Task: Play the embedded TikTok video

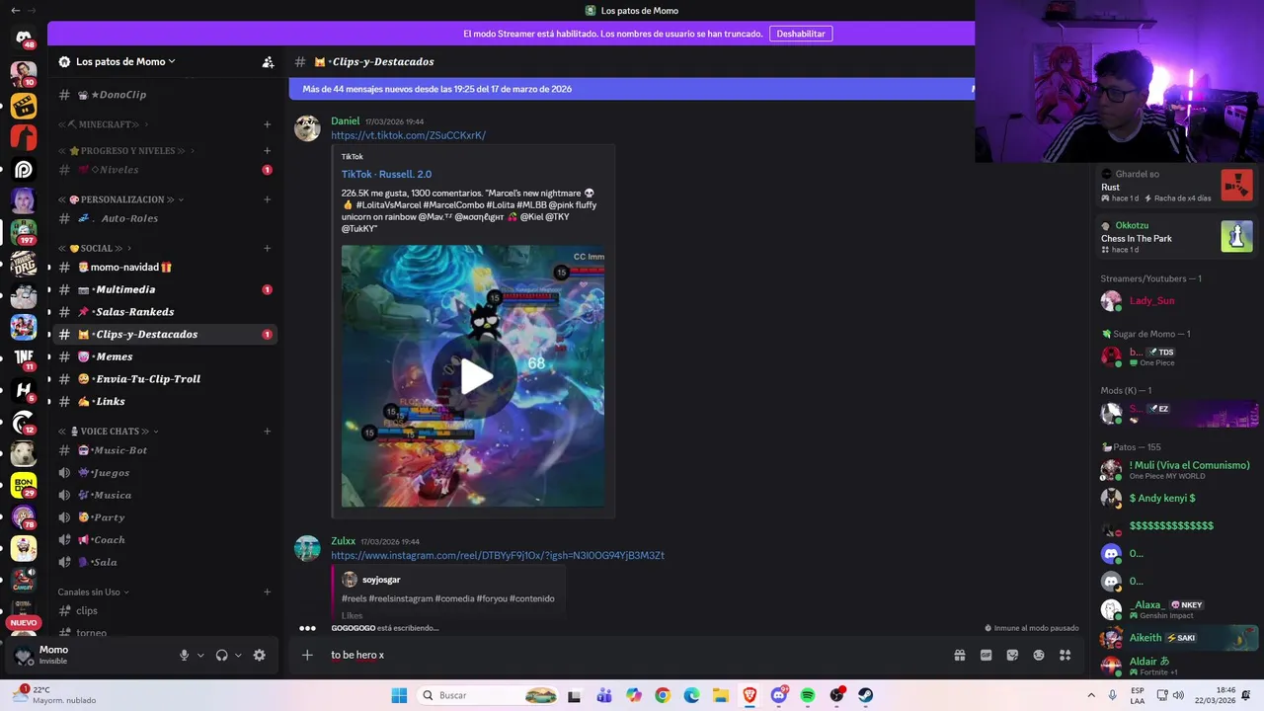Action: pyautogui.click(x=473, y=376)
